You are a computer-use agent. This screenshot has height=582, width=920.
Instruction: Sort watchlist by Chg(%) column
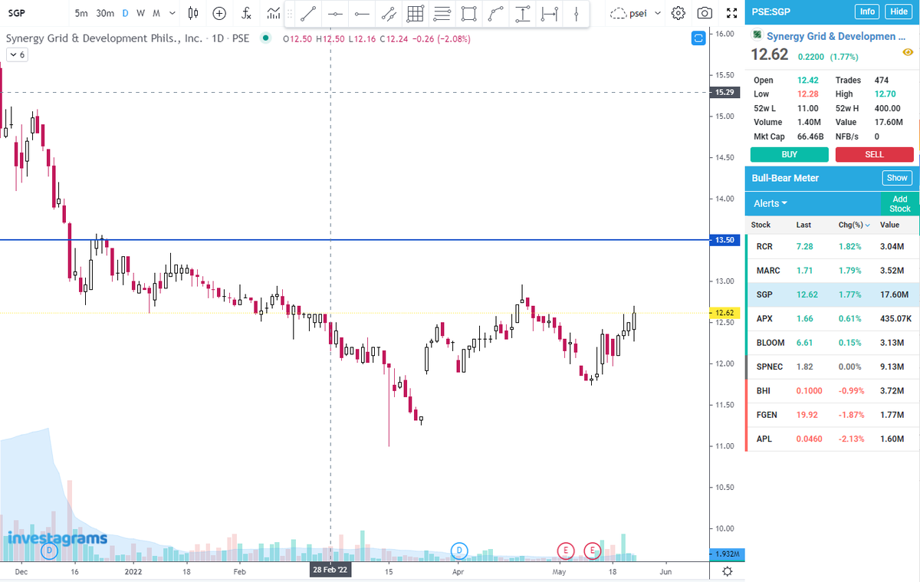(x=855, y=225)
